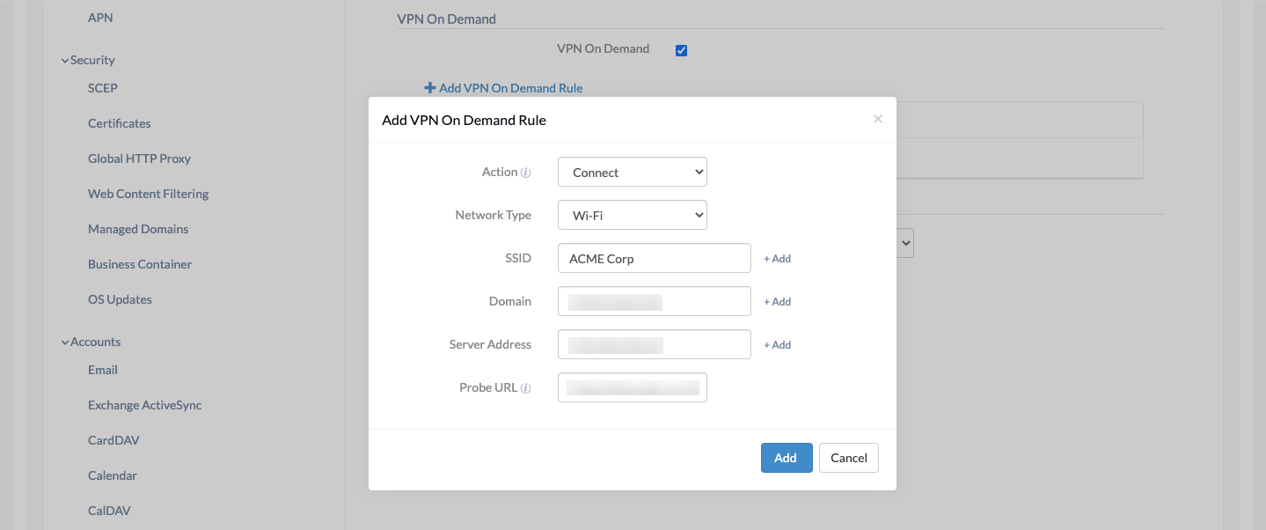
Task: Dismiss the Add VPN On Demand Rule dialog
Action: [877, 119]
